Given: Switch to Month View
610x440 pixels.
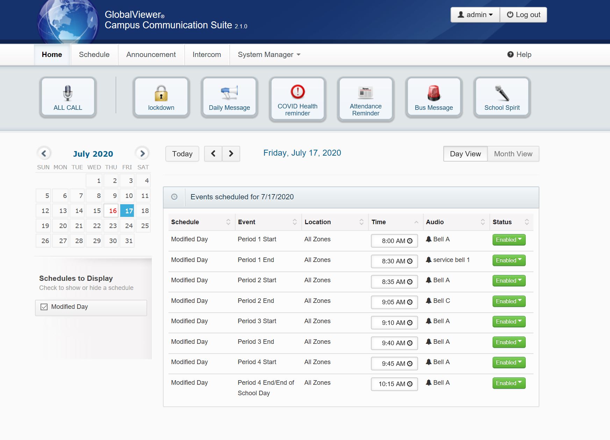Looking at the screenshot, I should (x=513, y=154).
